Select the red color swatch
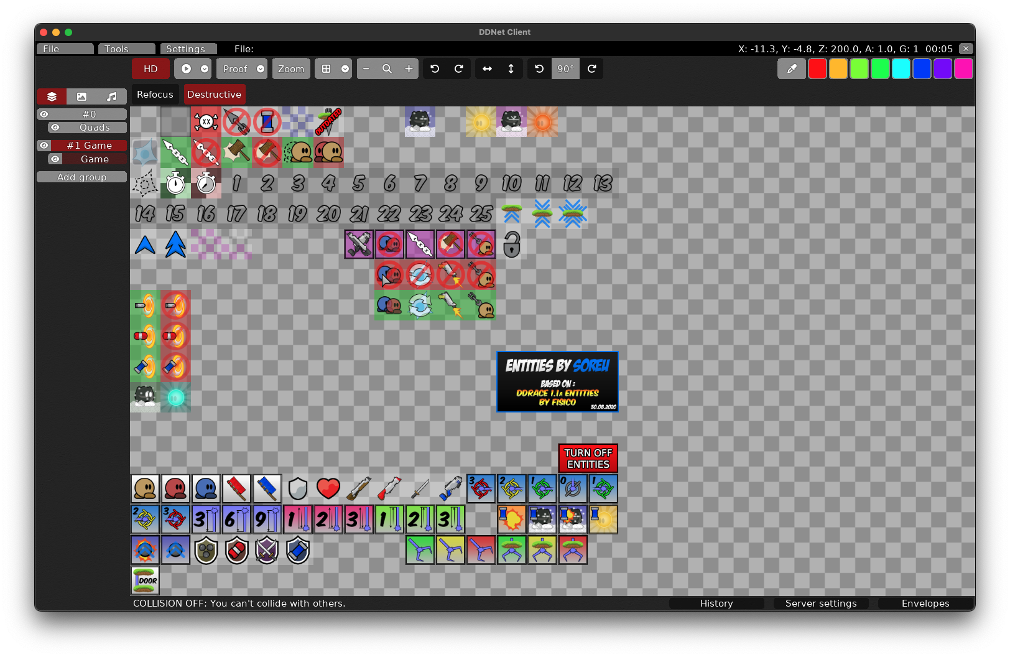The height and width of the screenshot is (657, 1010). (817, 68)
